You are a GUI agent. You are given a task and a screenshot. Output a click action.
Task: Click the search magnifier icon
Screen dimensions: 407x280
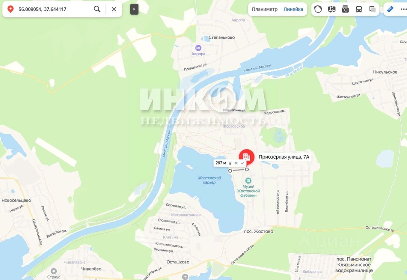[97, 9]
